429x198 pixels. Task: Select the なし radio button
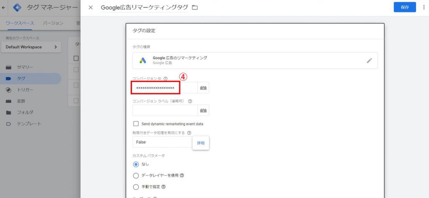coord(136,165)
